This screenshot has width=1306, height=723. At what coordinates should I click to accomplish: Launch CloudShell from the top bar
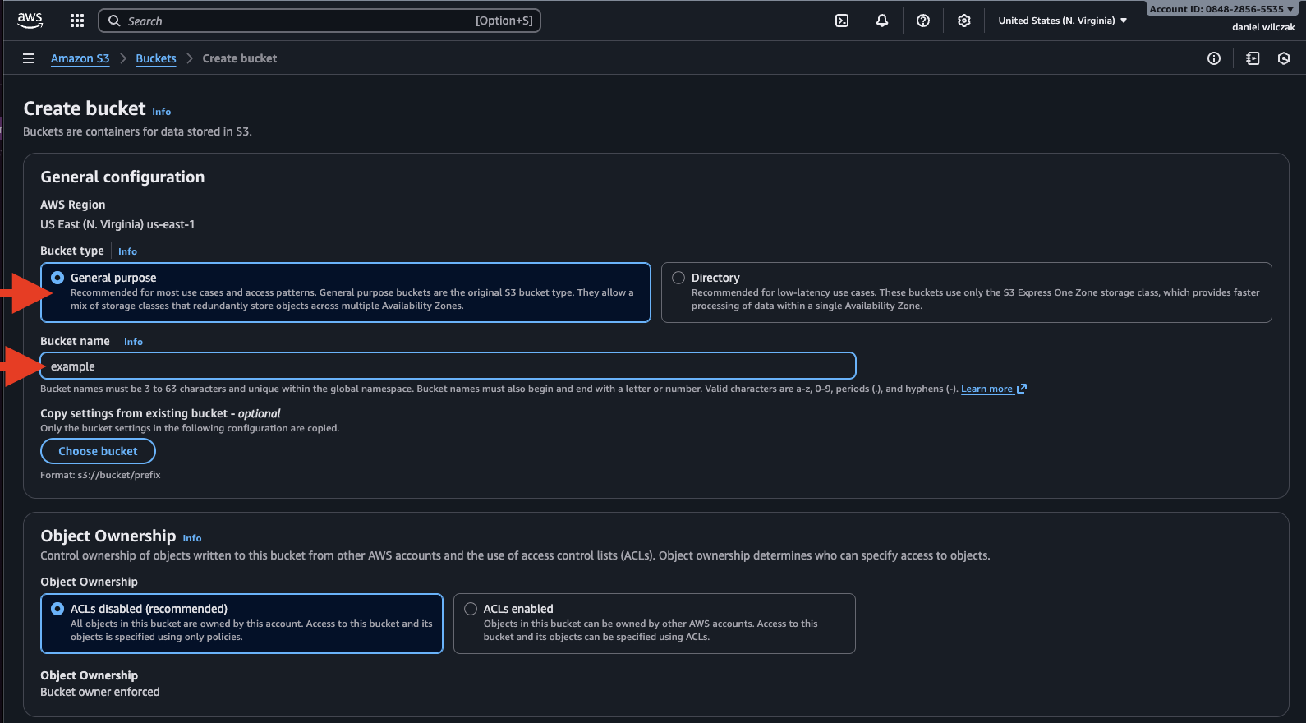click(x=842, y=21)
